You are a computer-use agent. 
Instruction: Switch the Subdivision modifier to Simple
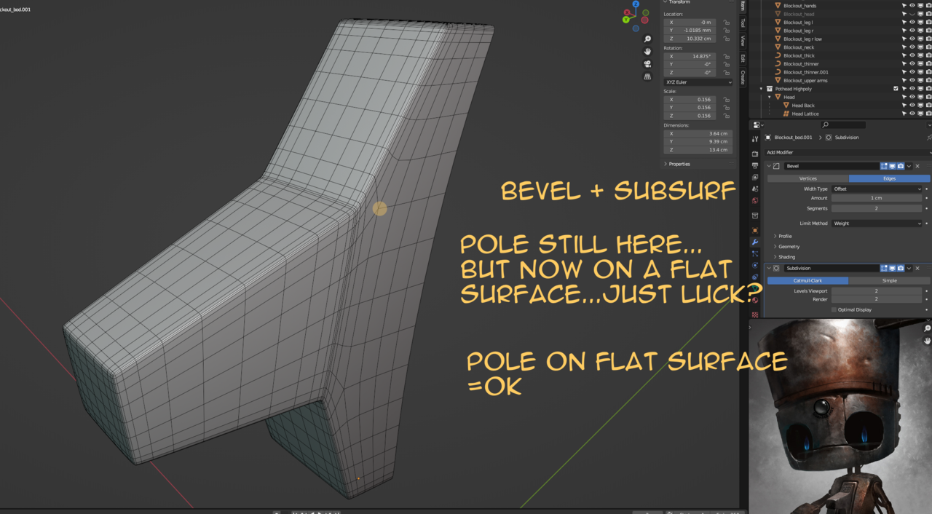(889, 280)
